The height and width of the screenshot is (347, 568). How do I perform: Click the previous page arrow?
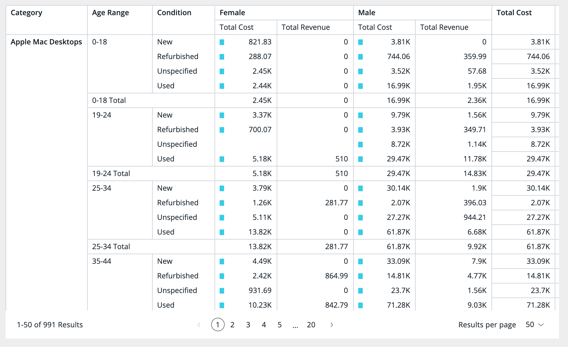coord(199,325)
